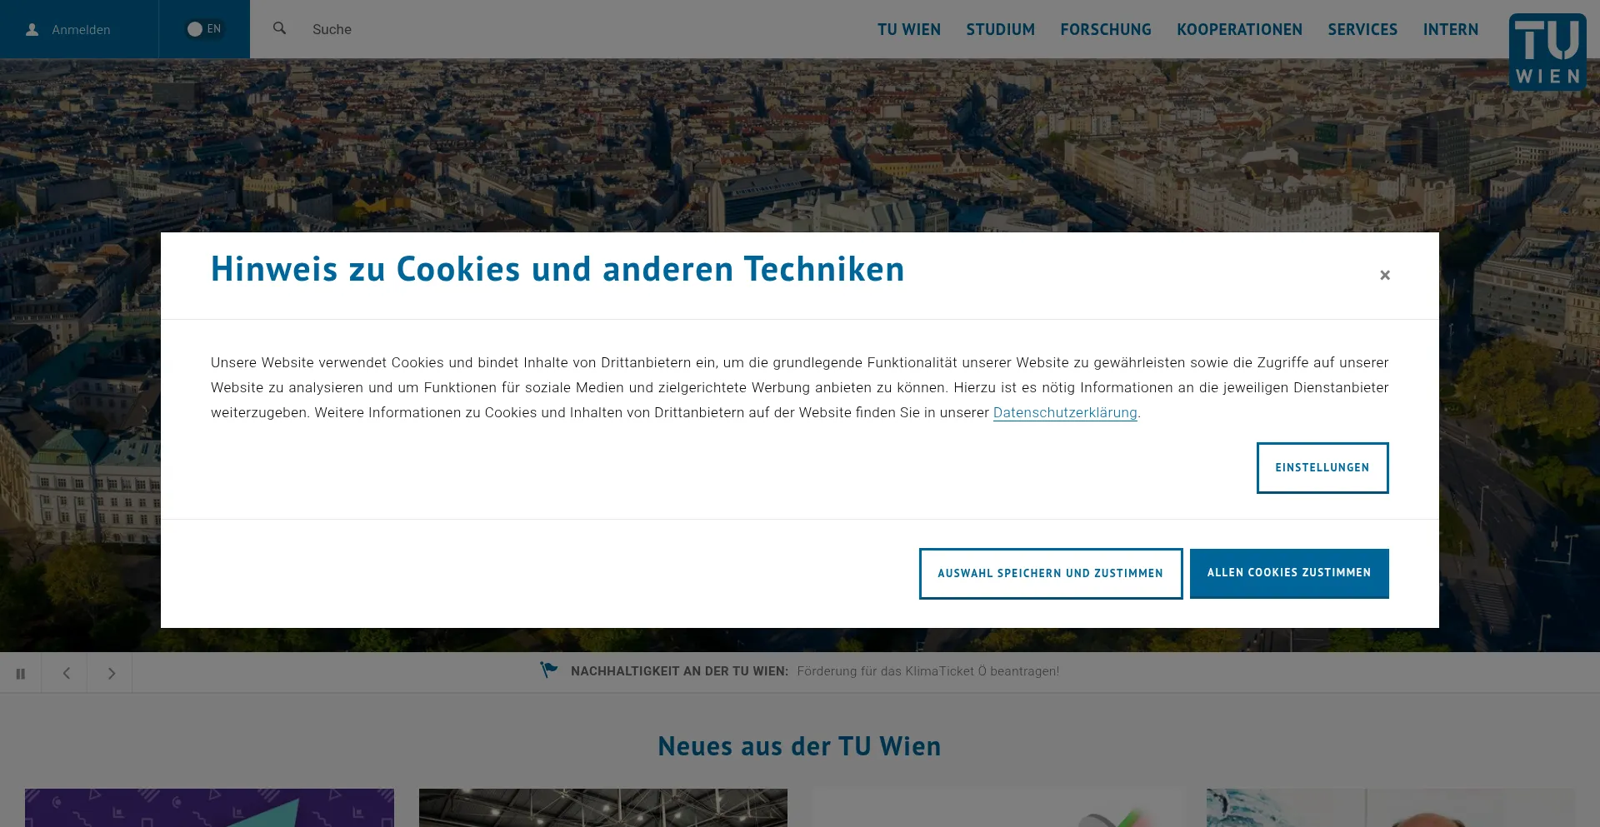Open the TU WIEN menu

(x=909, y=30)
